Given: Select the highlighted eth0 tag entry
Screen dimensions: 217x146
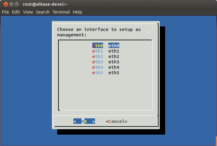Looking at the screenshot, I should [x=98, y=45].
